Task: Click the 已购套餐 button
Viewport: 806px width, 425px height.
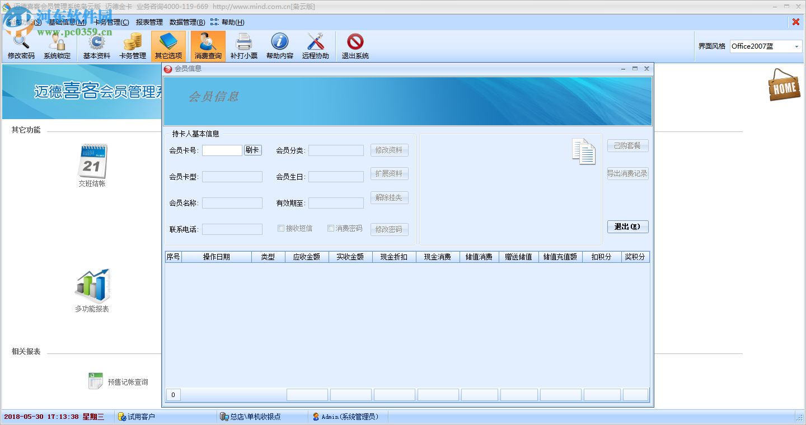Action: 627,145
